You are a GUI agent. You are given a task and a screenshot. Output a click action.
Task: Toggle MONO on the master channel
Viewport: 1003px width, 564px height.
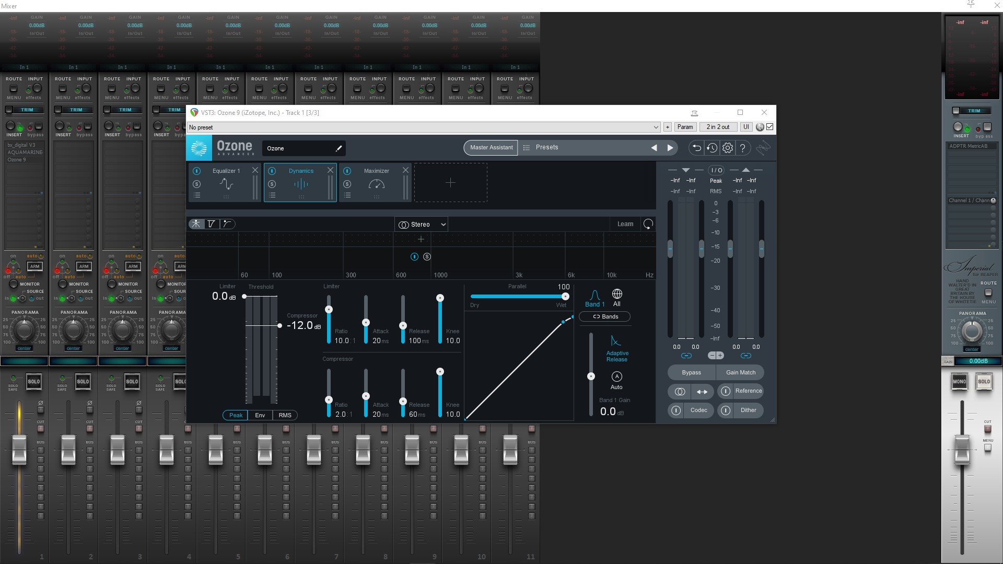pyautogui.click(x=959, y=381)
